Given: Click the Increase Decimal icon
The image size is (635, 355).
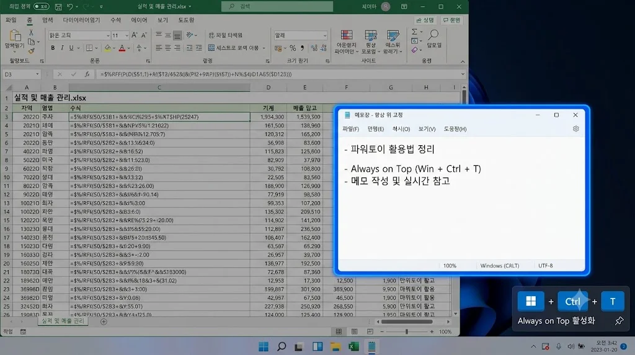Looking at the screenshot, I should pos(314,48).
